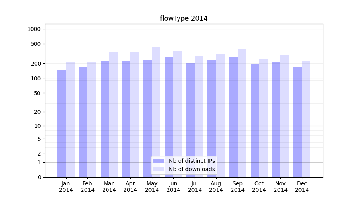
Task: Click the 1000 y-axis tick label
Action: [x=34, y=29]
